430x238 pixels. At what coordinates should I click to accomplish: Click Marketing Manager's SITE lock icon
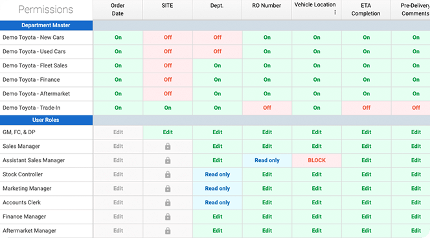(168, 189)
